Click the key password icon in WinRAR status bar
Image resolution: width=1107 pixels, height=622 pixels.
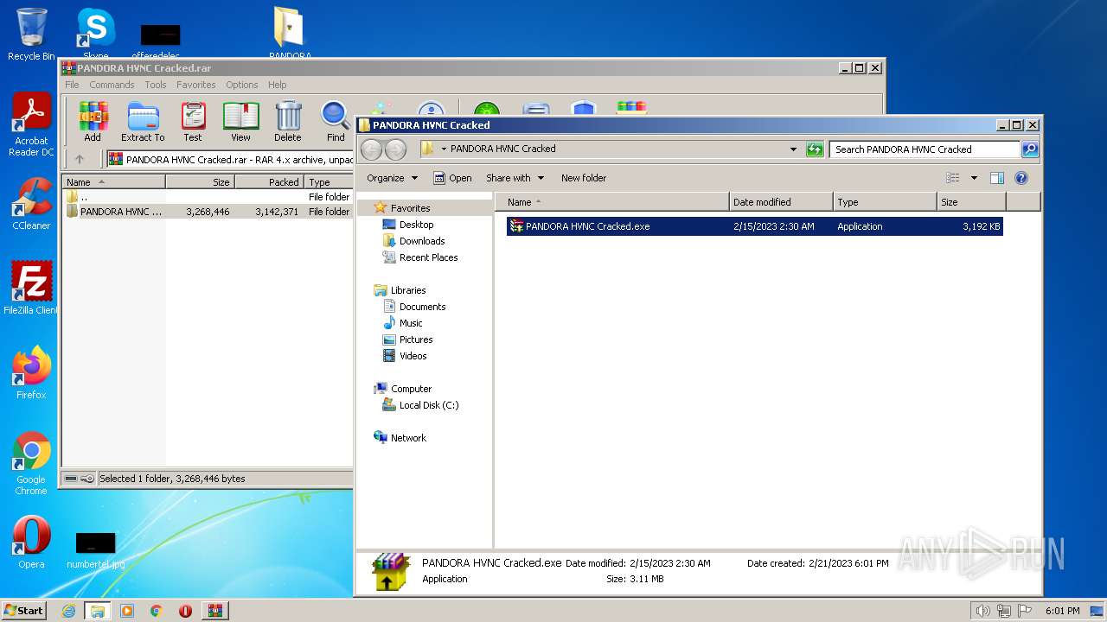point(87,479)
